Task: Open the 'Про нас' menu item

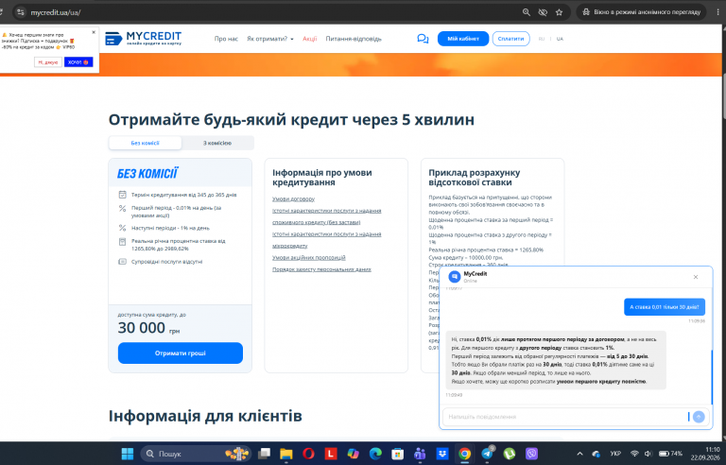Action: click(226, 39)
